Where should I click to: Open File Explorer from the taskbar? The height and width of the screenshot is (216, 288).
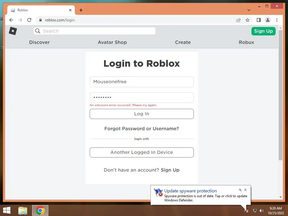pyautogui.click(x=22, y=210)
